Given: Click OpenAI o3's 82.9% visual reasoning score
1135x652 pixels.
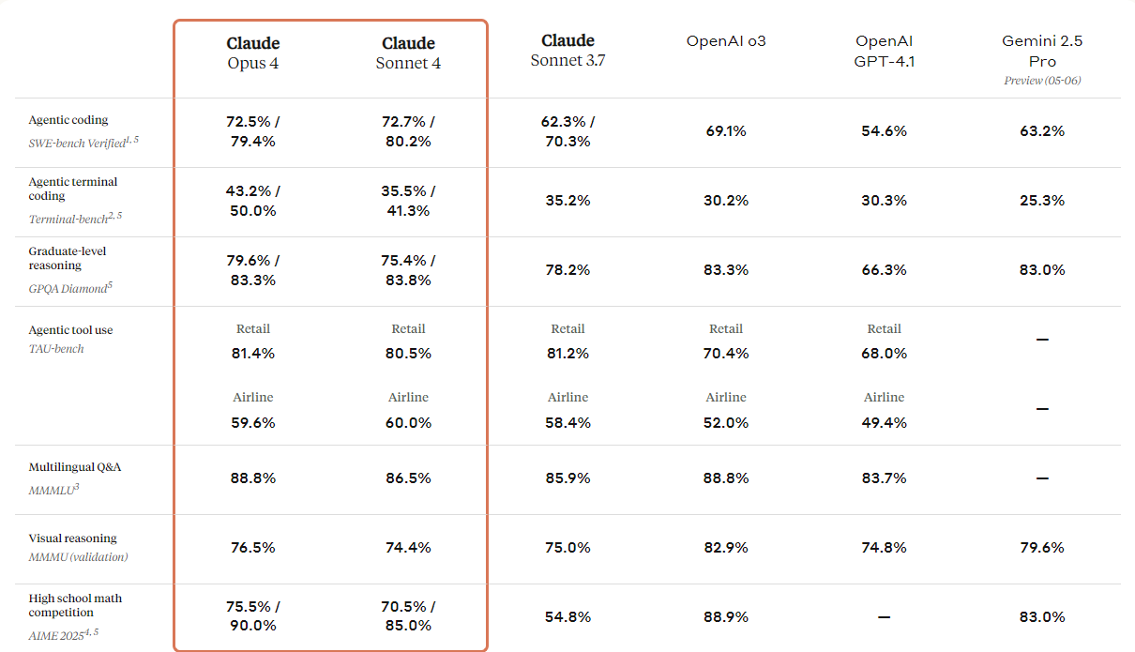Looking at the screenshot, I should pyautogui.click(x=726, y=548).
